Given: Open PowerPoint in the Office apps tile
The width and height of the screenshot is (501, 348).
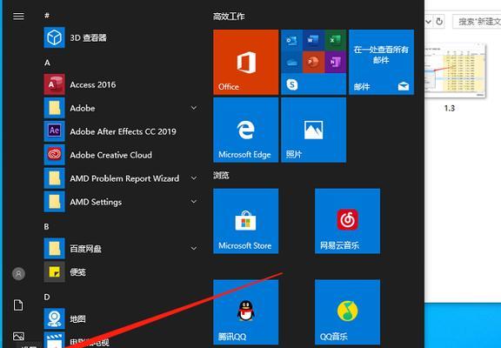Looking at the screenshot, I should point(313,62).
